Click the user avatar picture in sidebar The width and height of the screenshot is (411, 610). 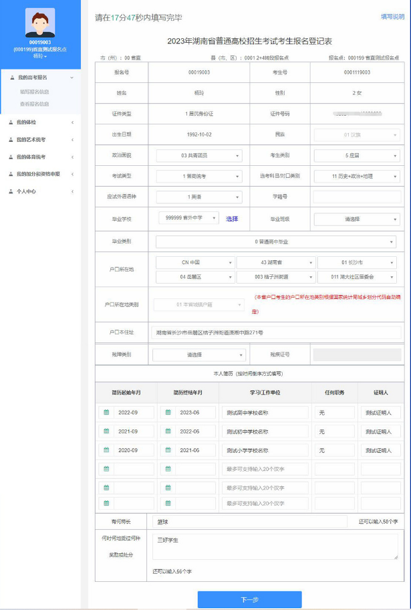(x=39, y=23)
